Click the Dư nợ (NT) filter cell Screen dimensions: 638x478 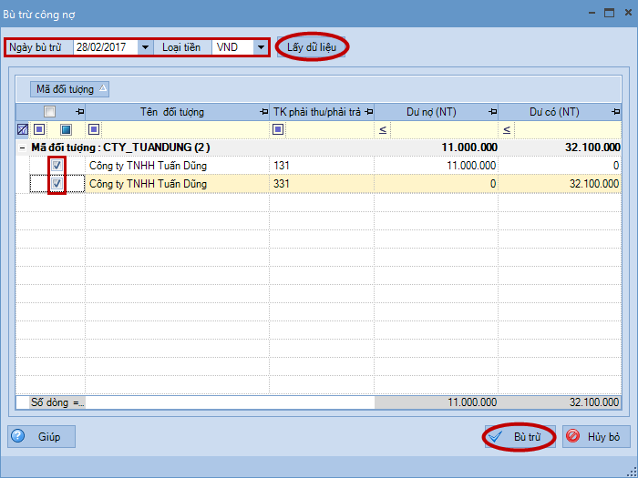(441, 130)
